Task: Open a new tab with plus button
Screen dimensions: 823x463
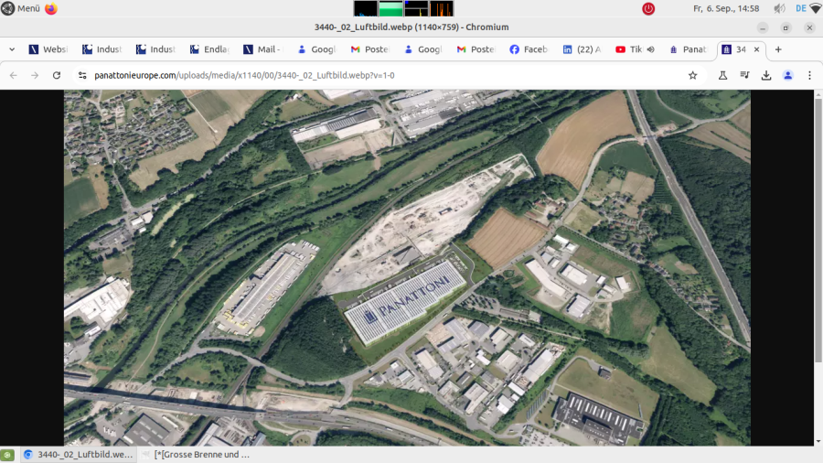Action: [778, 49]
